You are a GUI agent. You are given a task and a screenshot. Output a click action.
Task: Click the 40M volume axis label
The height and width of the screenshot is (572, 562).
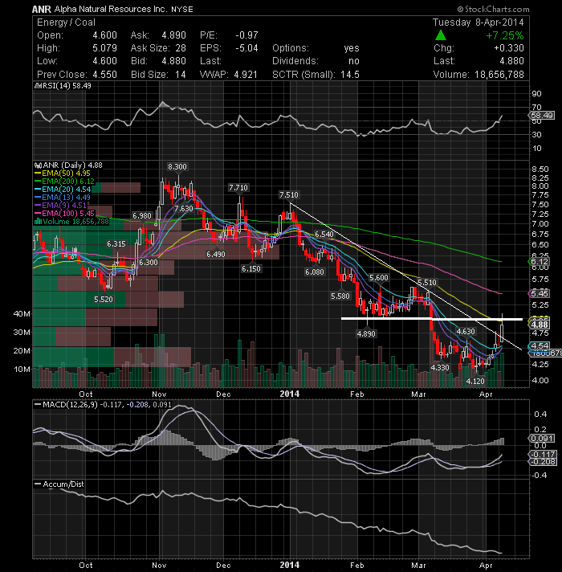coord(22,314)
